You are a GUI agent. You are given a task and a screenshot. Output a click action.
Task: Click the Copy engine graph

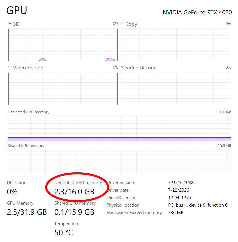(x=176, y=45)
